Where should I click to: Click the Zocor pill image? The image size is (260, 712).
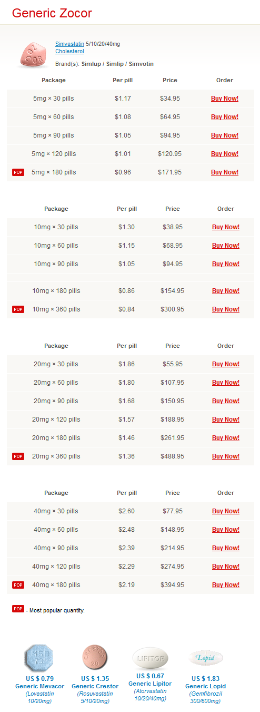click(x=33, y=55)
